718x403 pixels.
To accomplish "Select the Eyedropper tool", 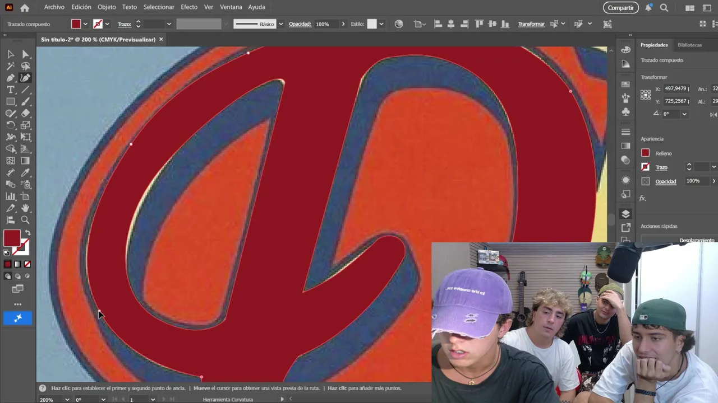I will click(25, 172).
